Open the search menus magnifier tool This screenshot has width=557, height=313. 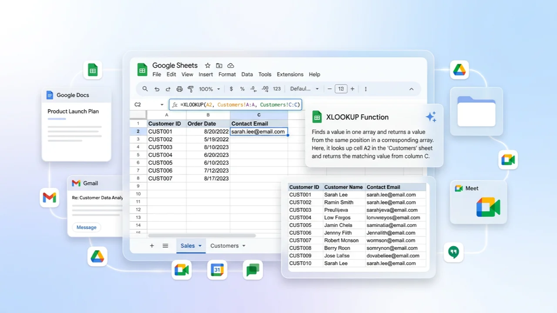coord(145,89)
